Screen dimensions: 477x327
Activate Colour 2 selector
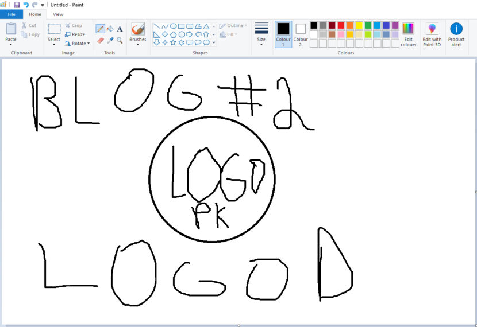[300, 34]
